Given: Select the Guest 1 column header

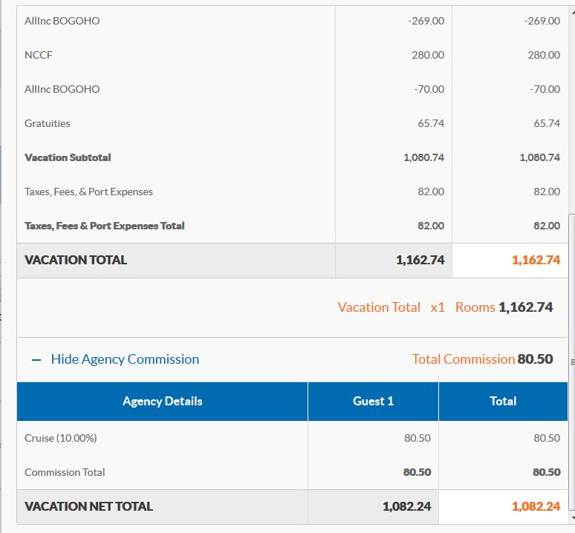Looking at the screenshot, I should pyautogui.click(x=373, y=401).
